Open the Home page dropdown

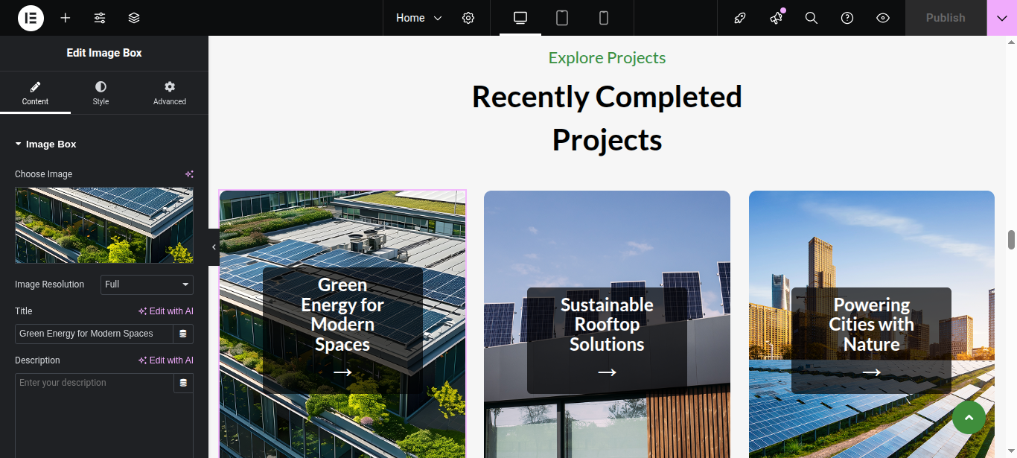pyautogui.click(x=418, y=18)
